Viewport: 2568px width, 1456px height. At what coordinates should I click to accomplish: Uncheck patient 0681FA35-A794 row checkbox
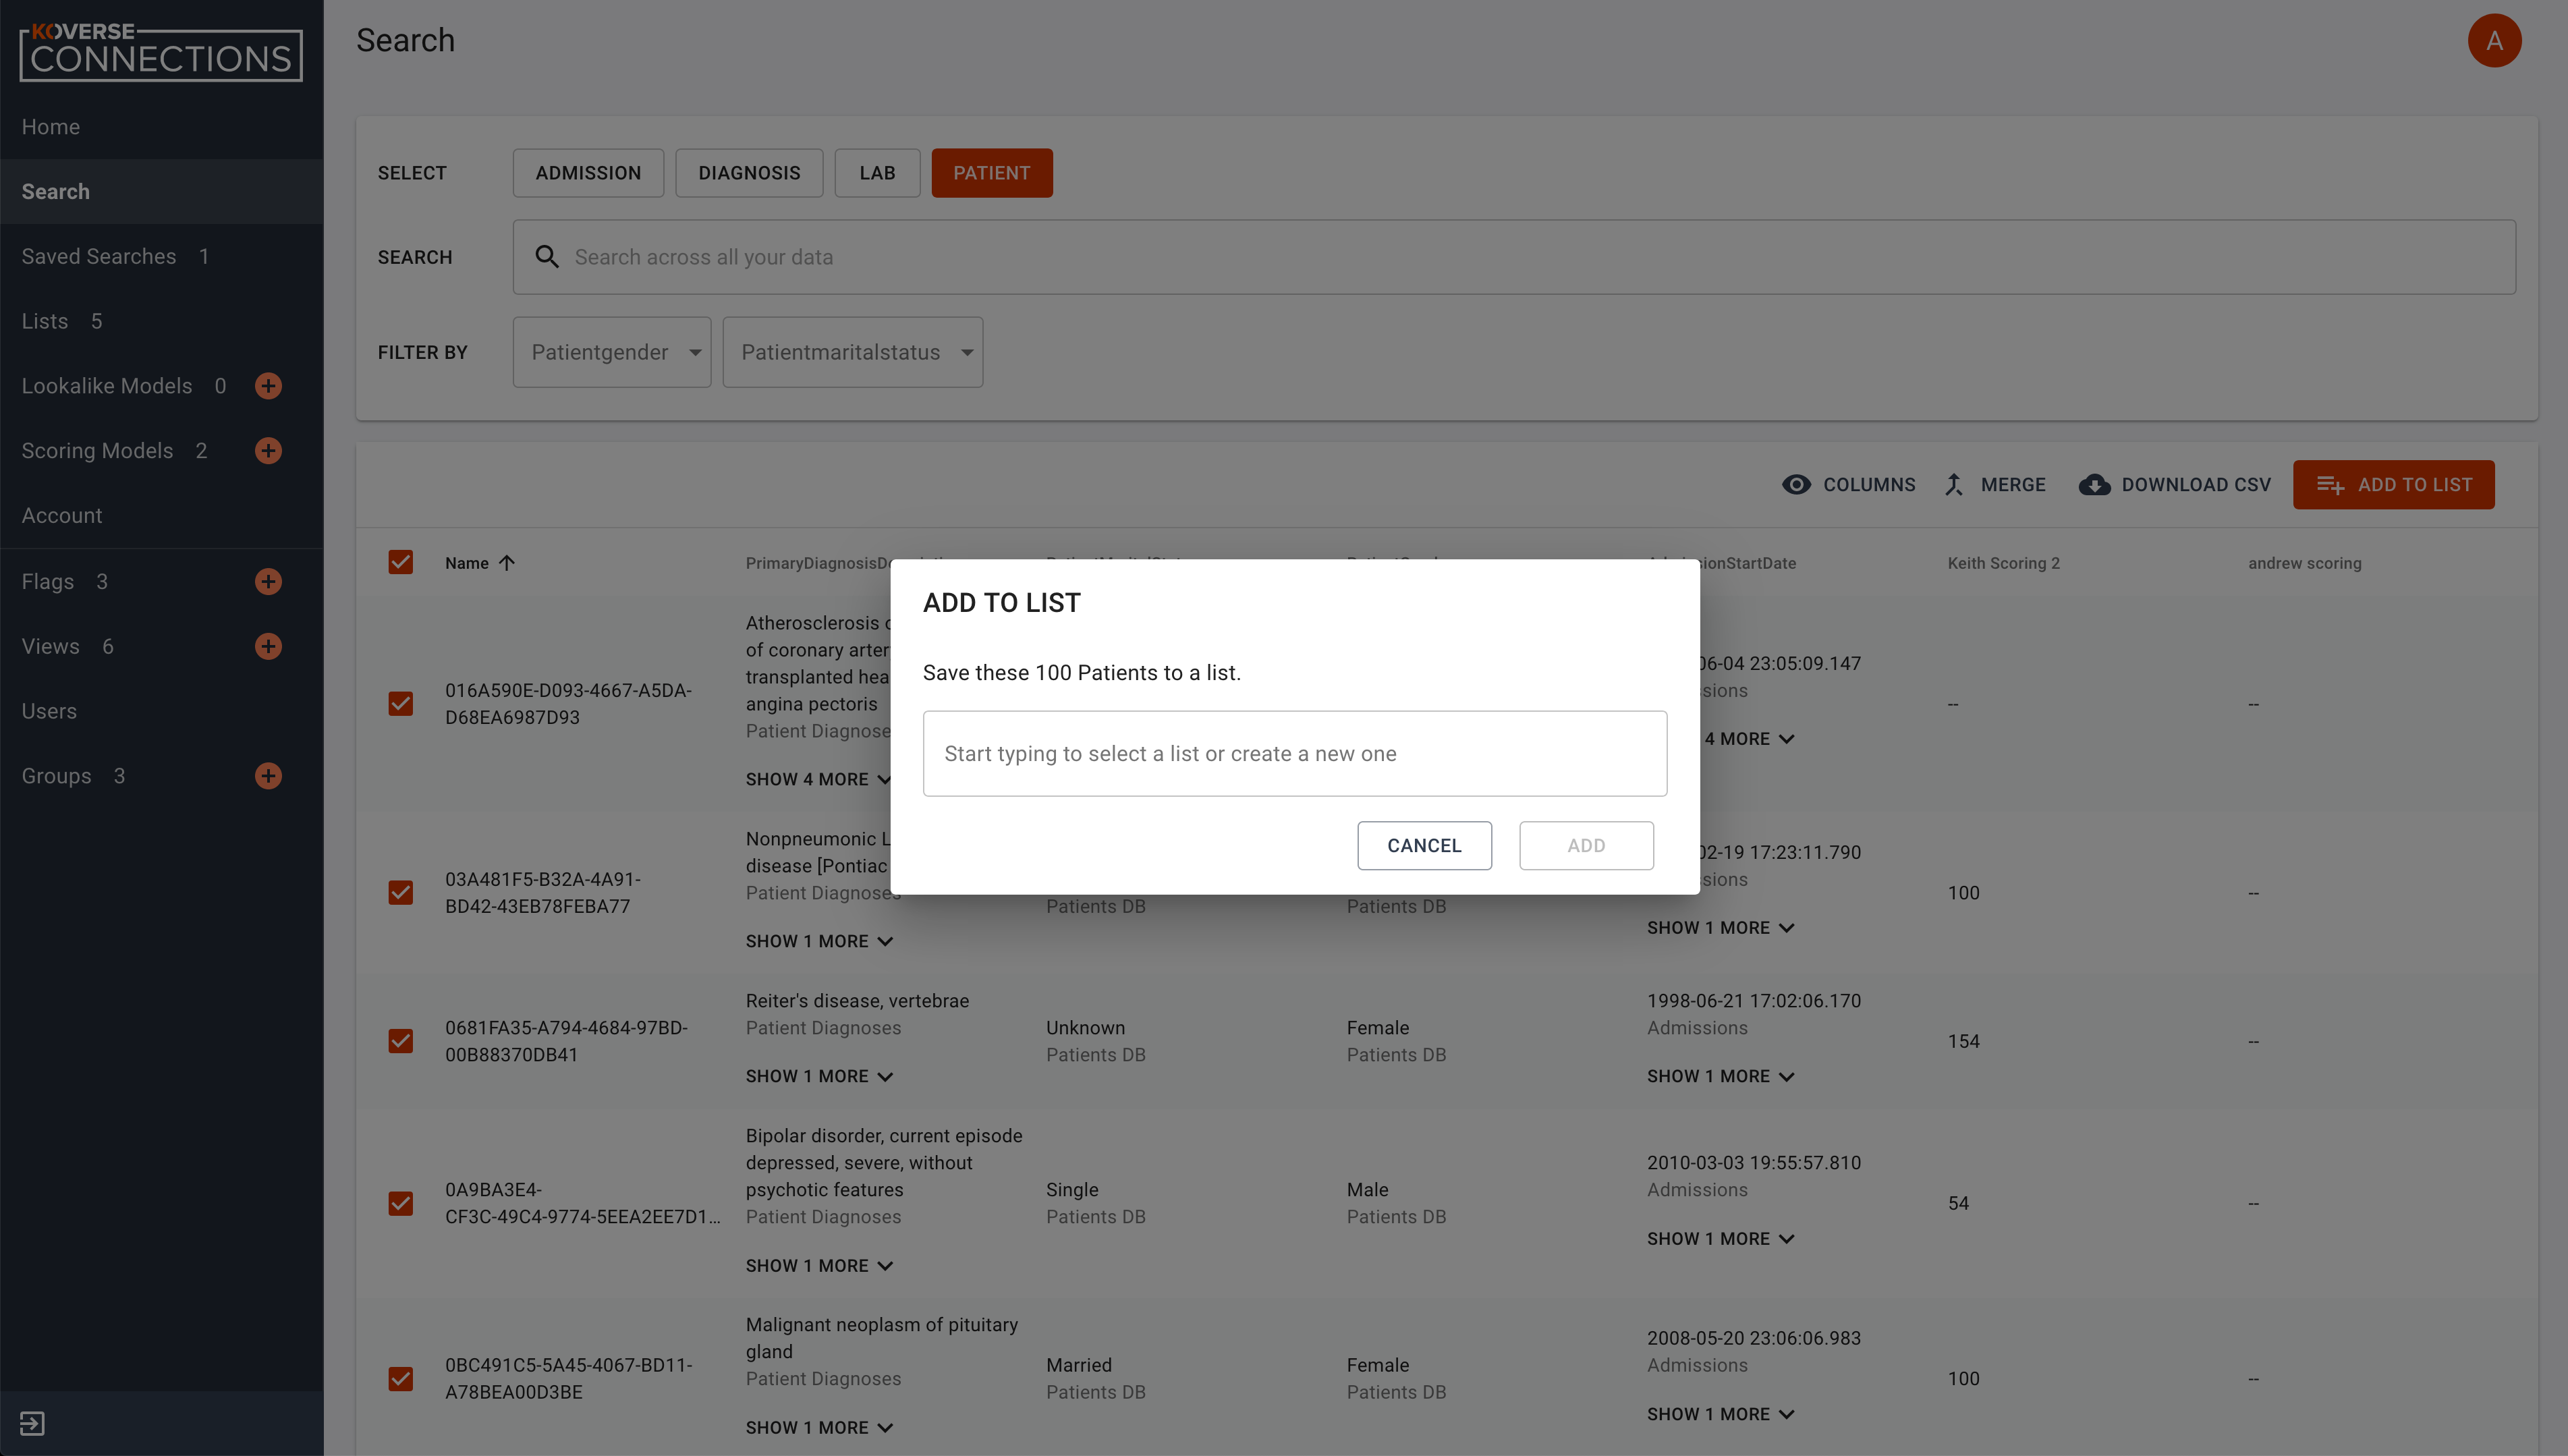coord(401,1041)
